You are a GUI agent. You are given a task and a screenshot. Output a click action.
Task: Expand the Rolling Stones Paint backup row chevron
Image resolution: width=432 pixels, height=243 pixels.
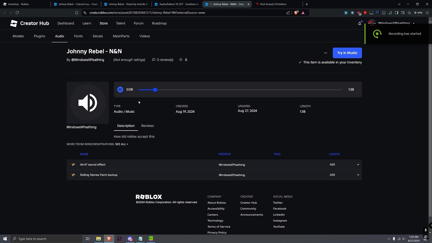coord(358,175)
